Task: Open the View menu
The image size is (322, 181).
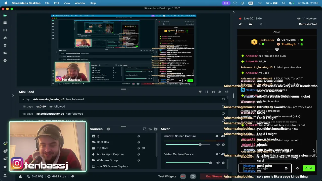Action: (x=67, y=3)
